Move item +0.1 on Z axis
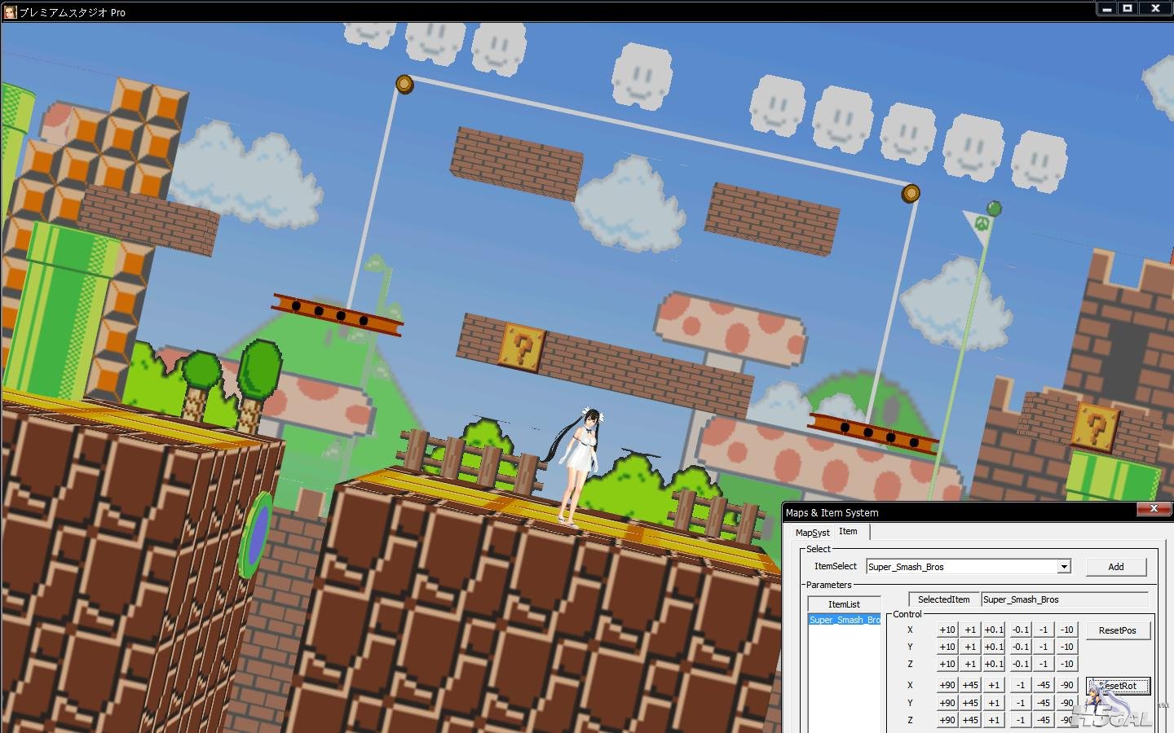Viewport: 1174px width, 733px height. 993,664
